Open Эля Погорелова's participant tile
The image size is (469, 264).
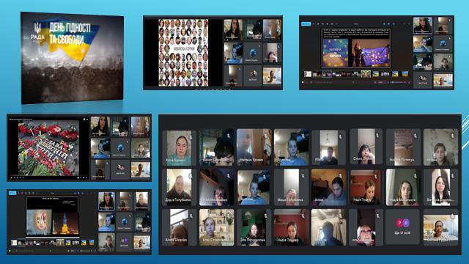pos(254,227)
